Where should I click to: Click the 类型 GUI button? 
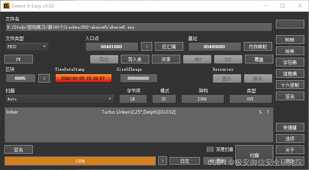tap(250, 99)
